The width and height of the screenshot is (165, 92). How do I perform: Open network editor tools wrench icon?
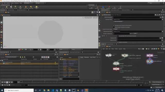coord(139,49)
